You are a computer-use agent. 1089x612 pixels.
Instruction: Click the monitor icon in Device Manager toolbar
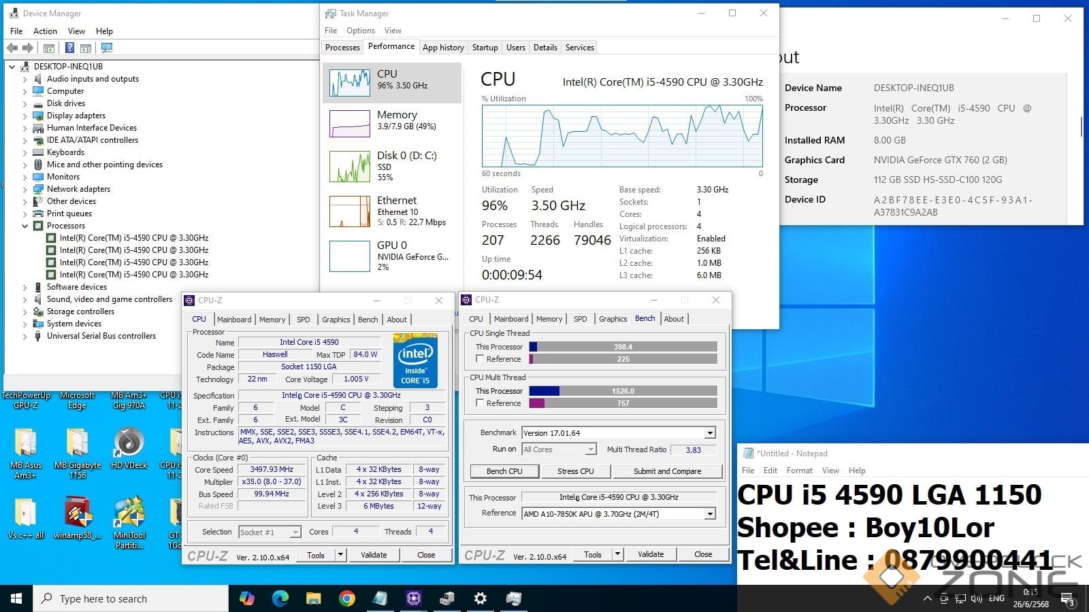click(107, 48)
